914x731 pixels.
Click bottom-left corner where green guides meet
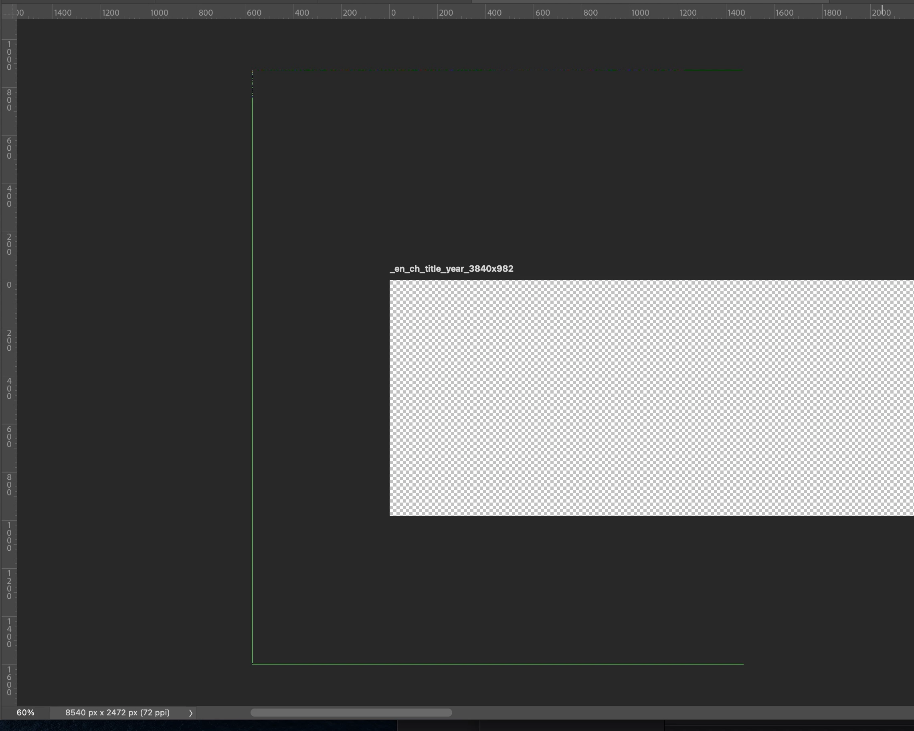coord(252,664)
